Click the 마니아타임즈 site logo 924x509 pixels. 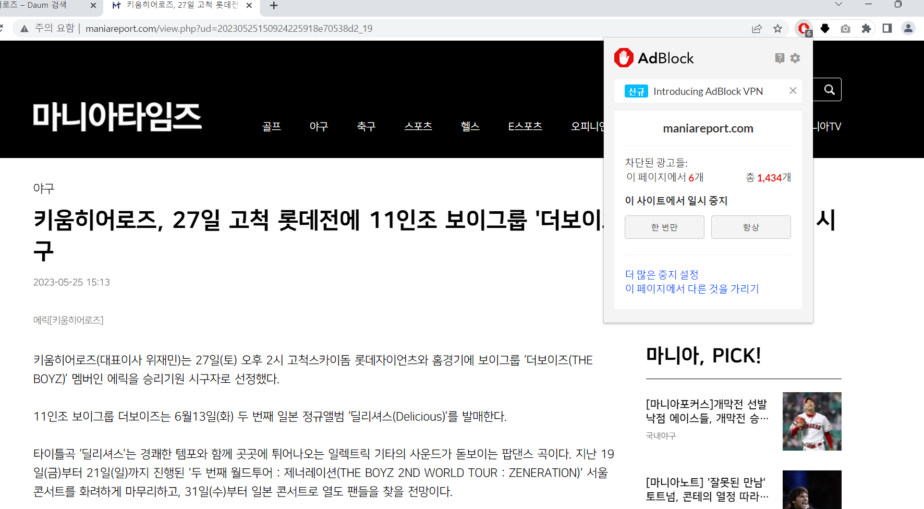pyautogui.click(x=117, y=117)
